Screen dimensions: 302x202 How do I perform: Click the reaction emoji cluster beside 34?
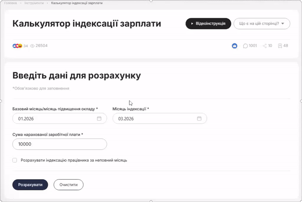point(17,46)
